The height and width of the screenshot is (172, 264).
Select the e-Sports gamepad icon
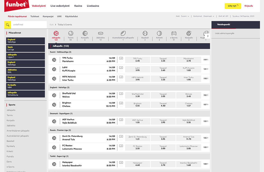pos(174,33)
